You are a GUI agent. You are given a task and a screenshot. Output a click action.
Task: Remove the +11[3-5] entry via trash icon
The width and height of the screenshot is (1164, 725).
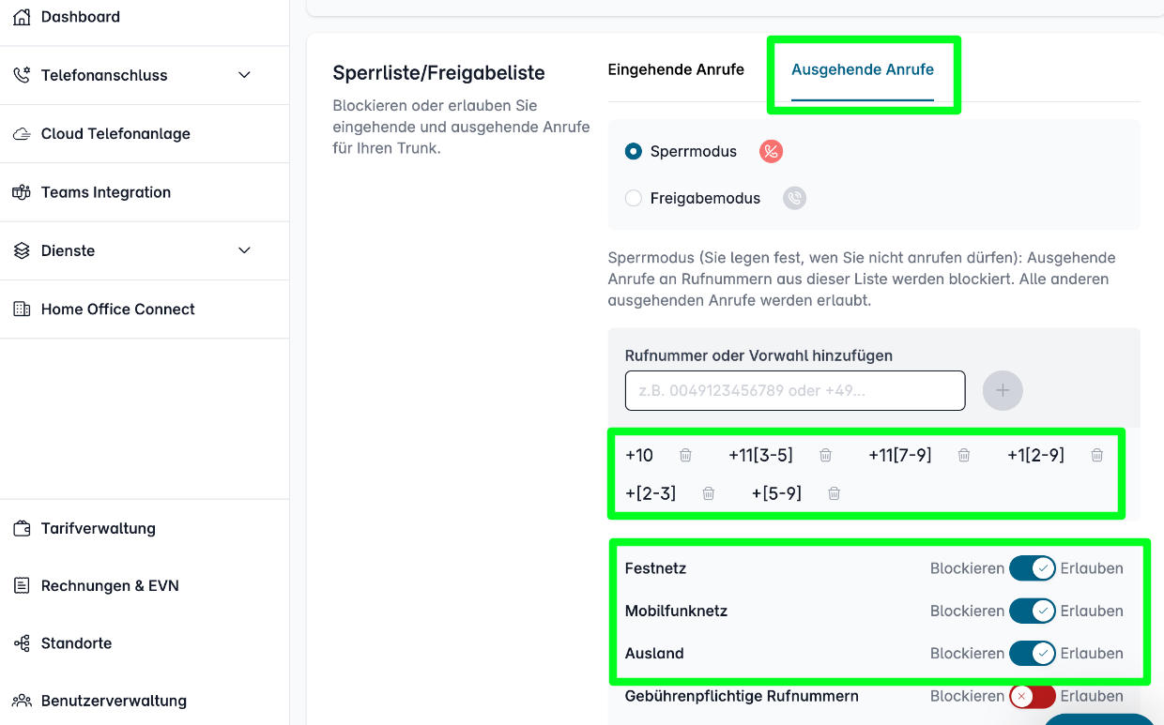tap(825, 455)
